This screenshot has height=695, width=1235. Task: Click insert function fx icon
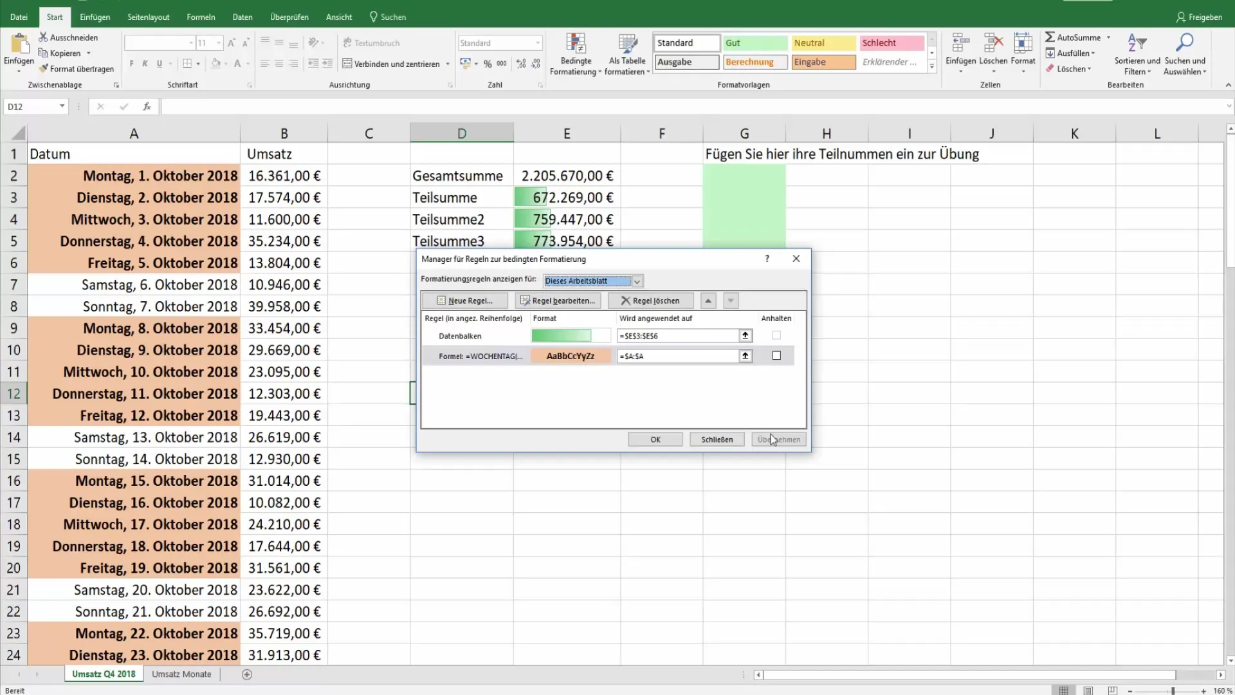(x=147, y=107)
